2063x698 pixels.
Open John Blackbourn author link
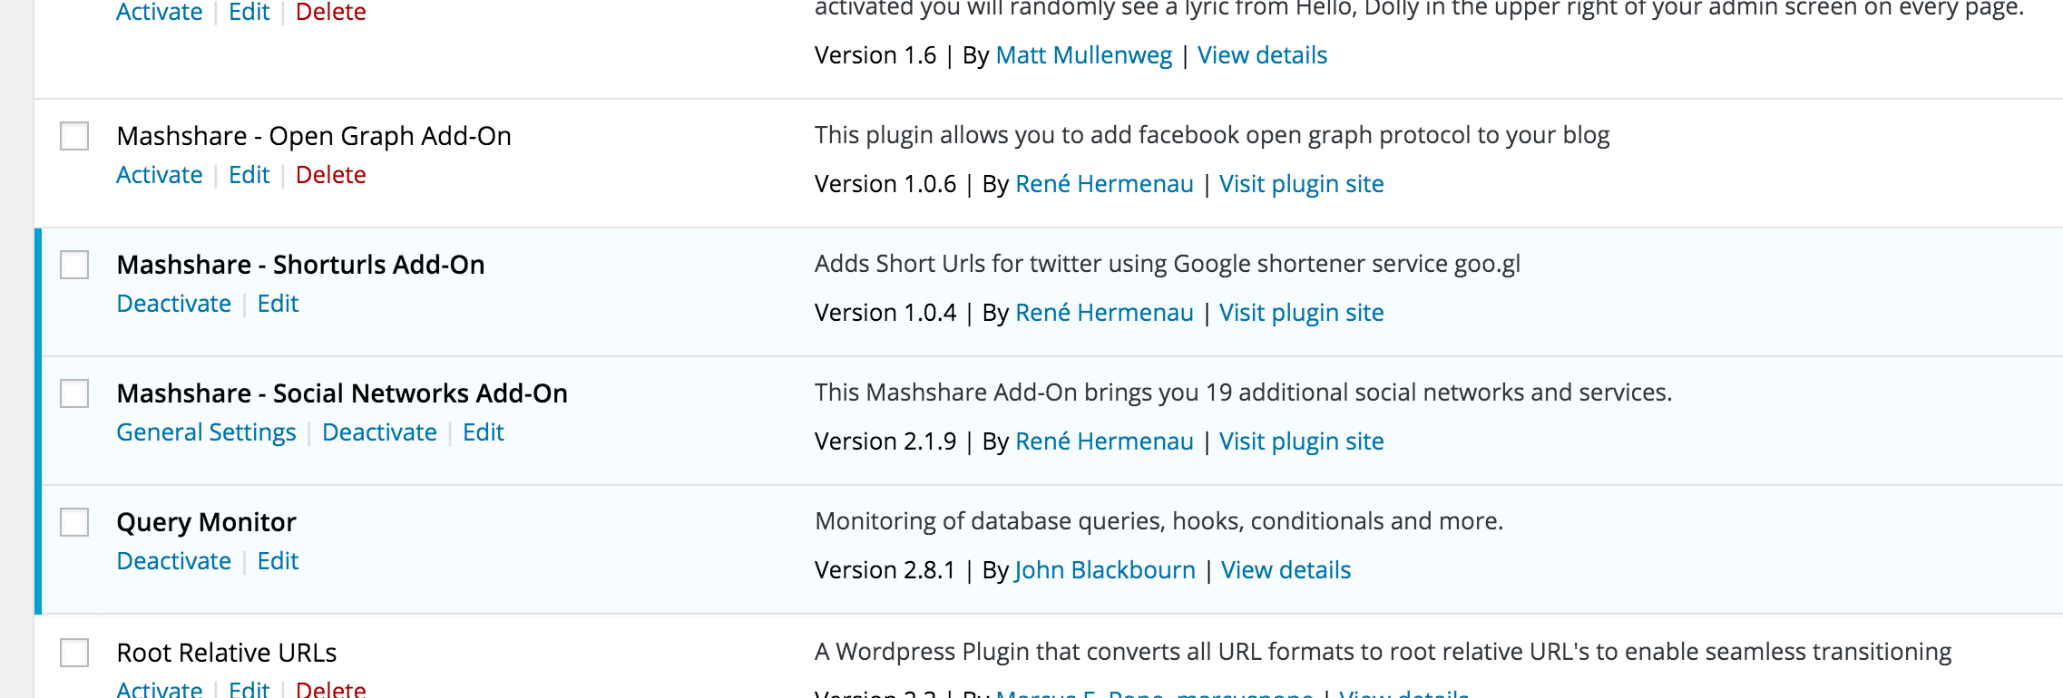click(x=1105, y=570)
